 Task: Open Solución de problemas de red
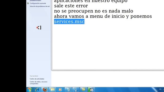pos(40,6)
